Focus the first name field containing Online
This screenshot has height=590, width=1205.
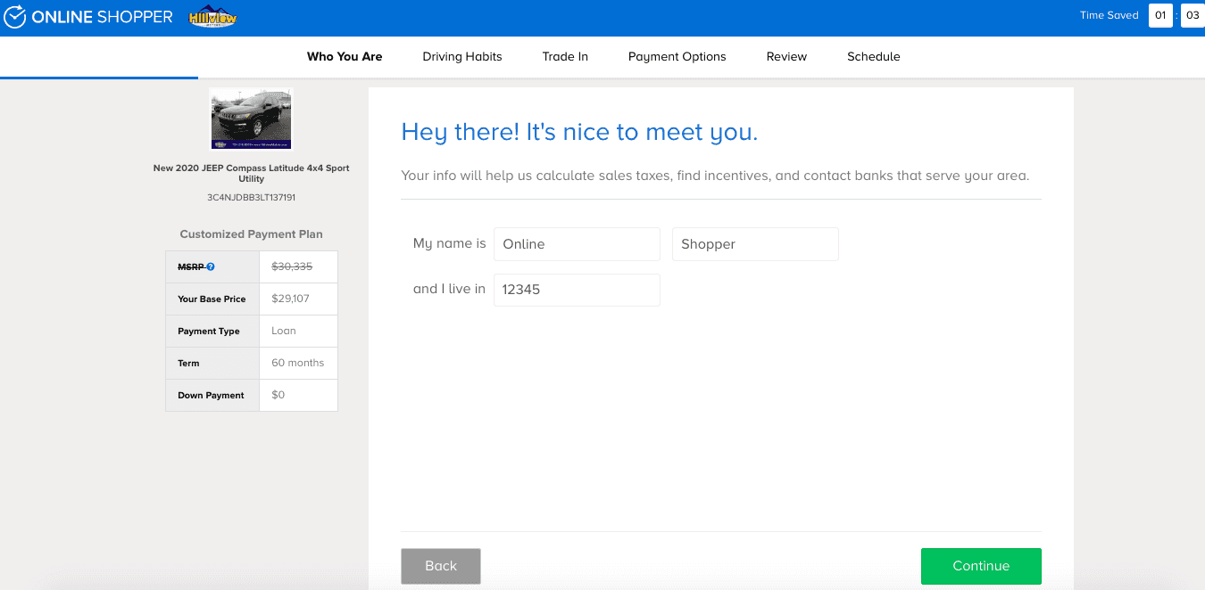point(577,244)
